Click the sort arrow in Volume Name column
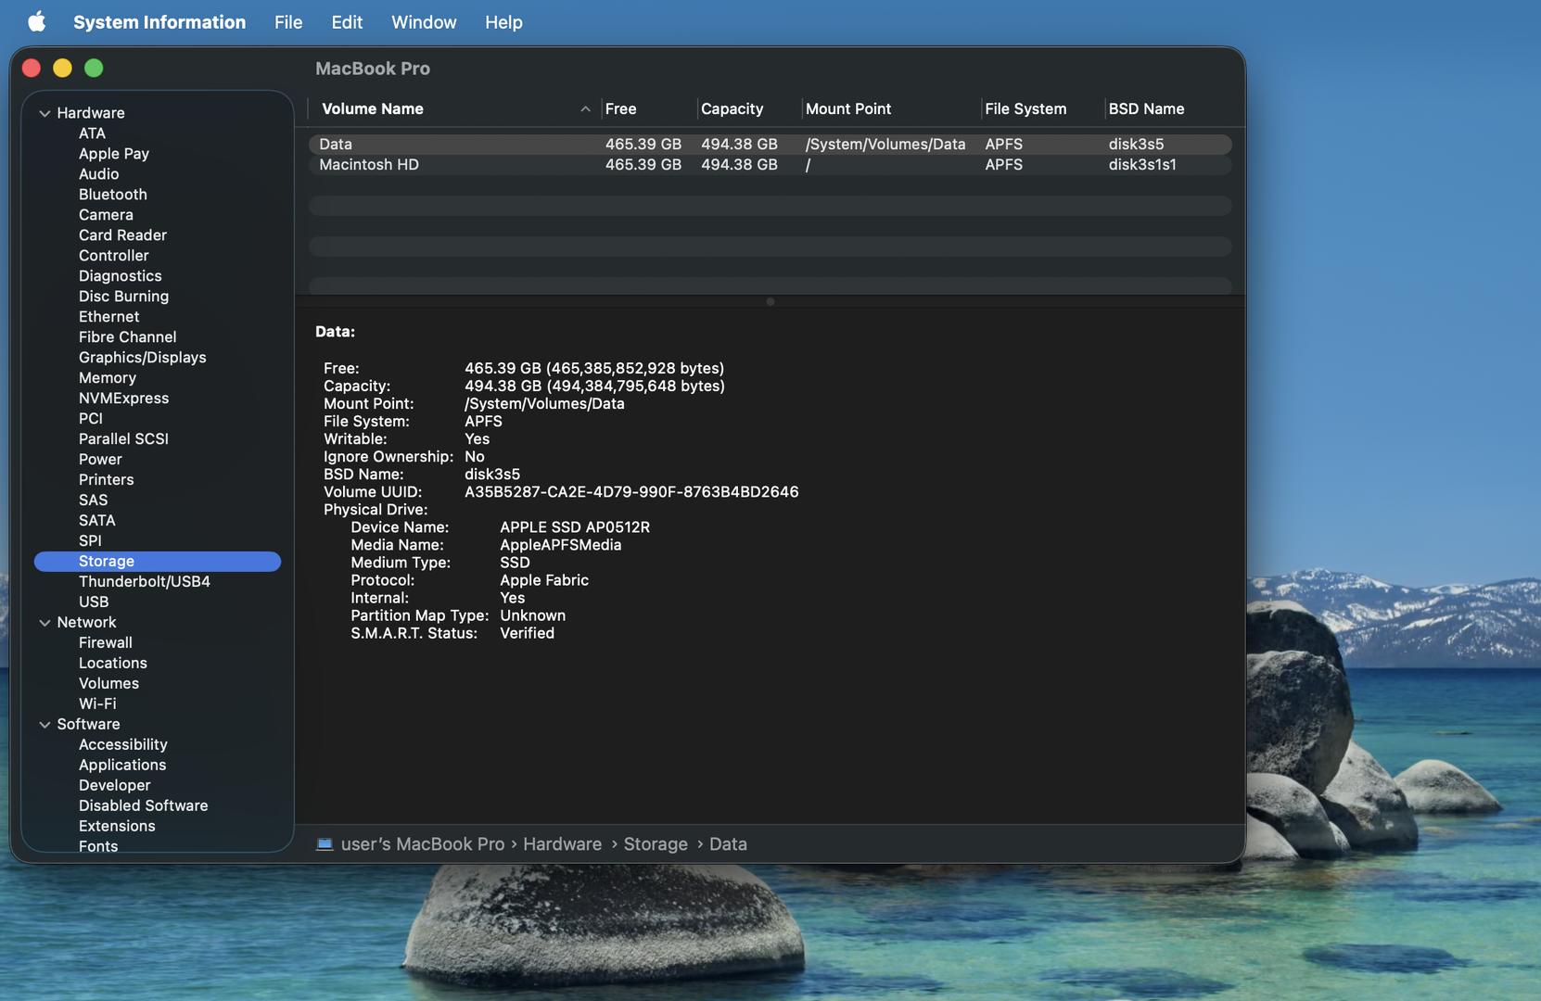The height and width of the screenshot is (1001, 1541). click(585, 108)
